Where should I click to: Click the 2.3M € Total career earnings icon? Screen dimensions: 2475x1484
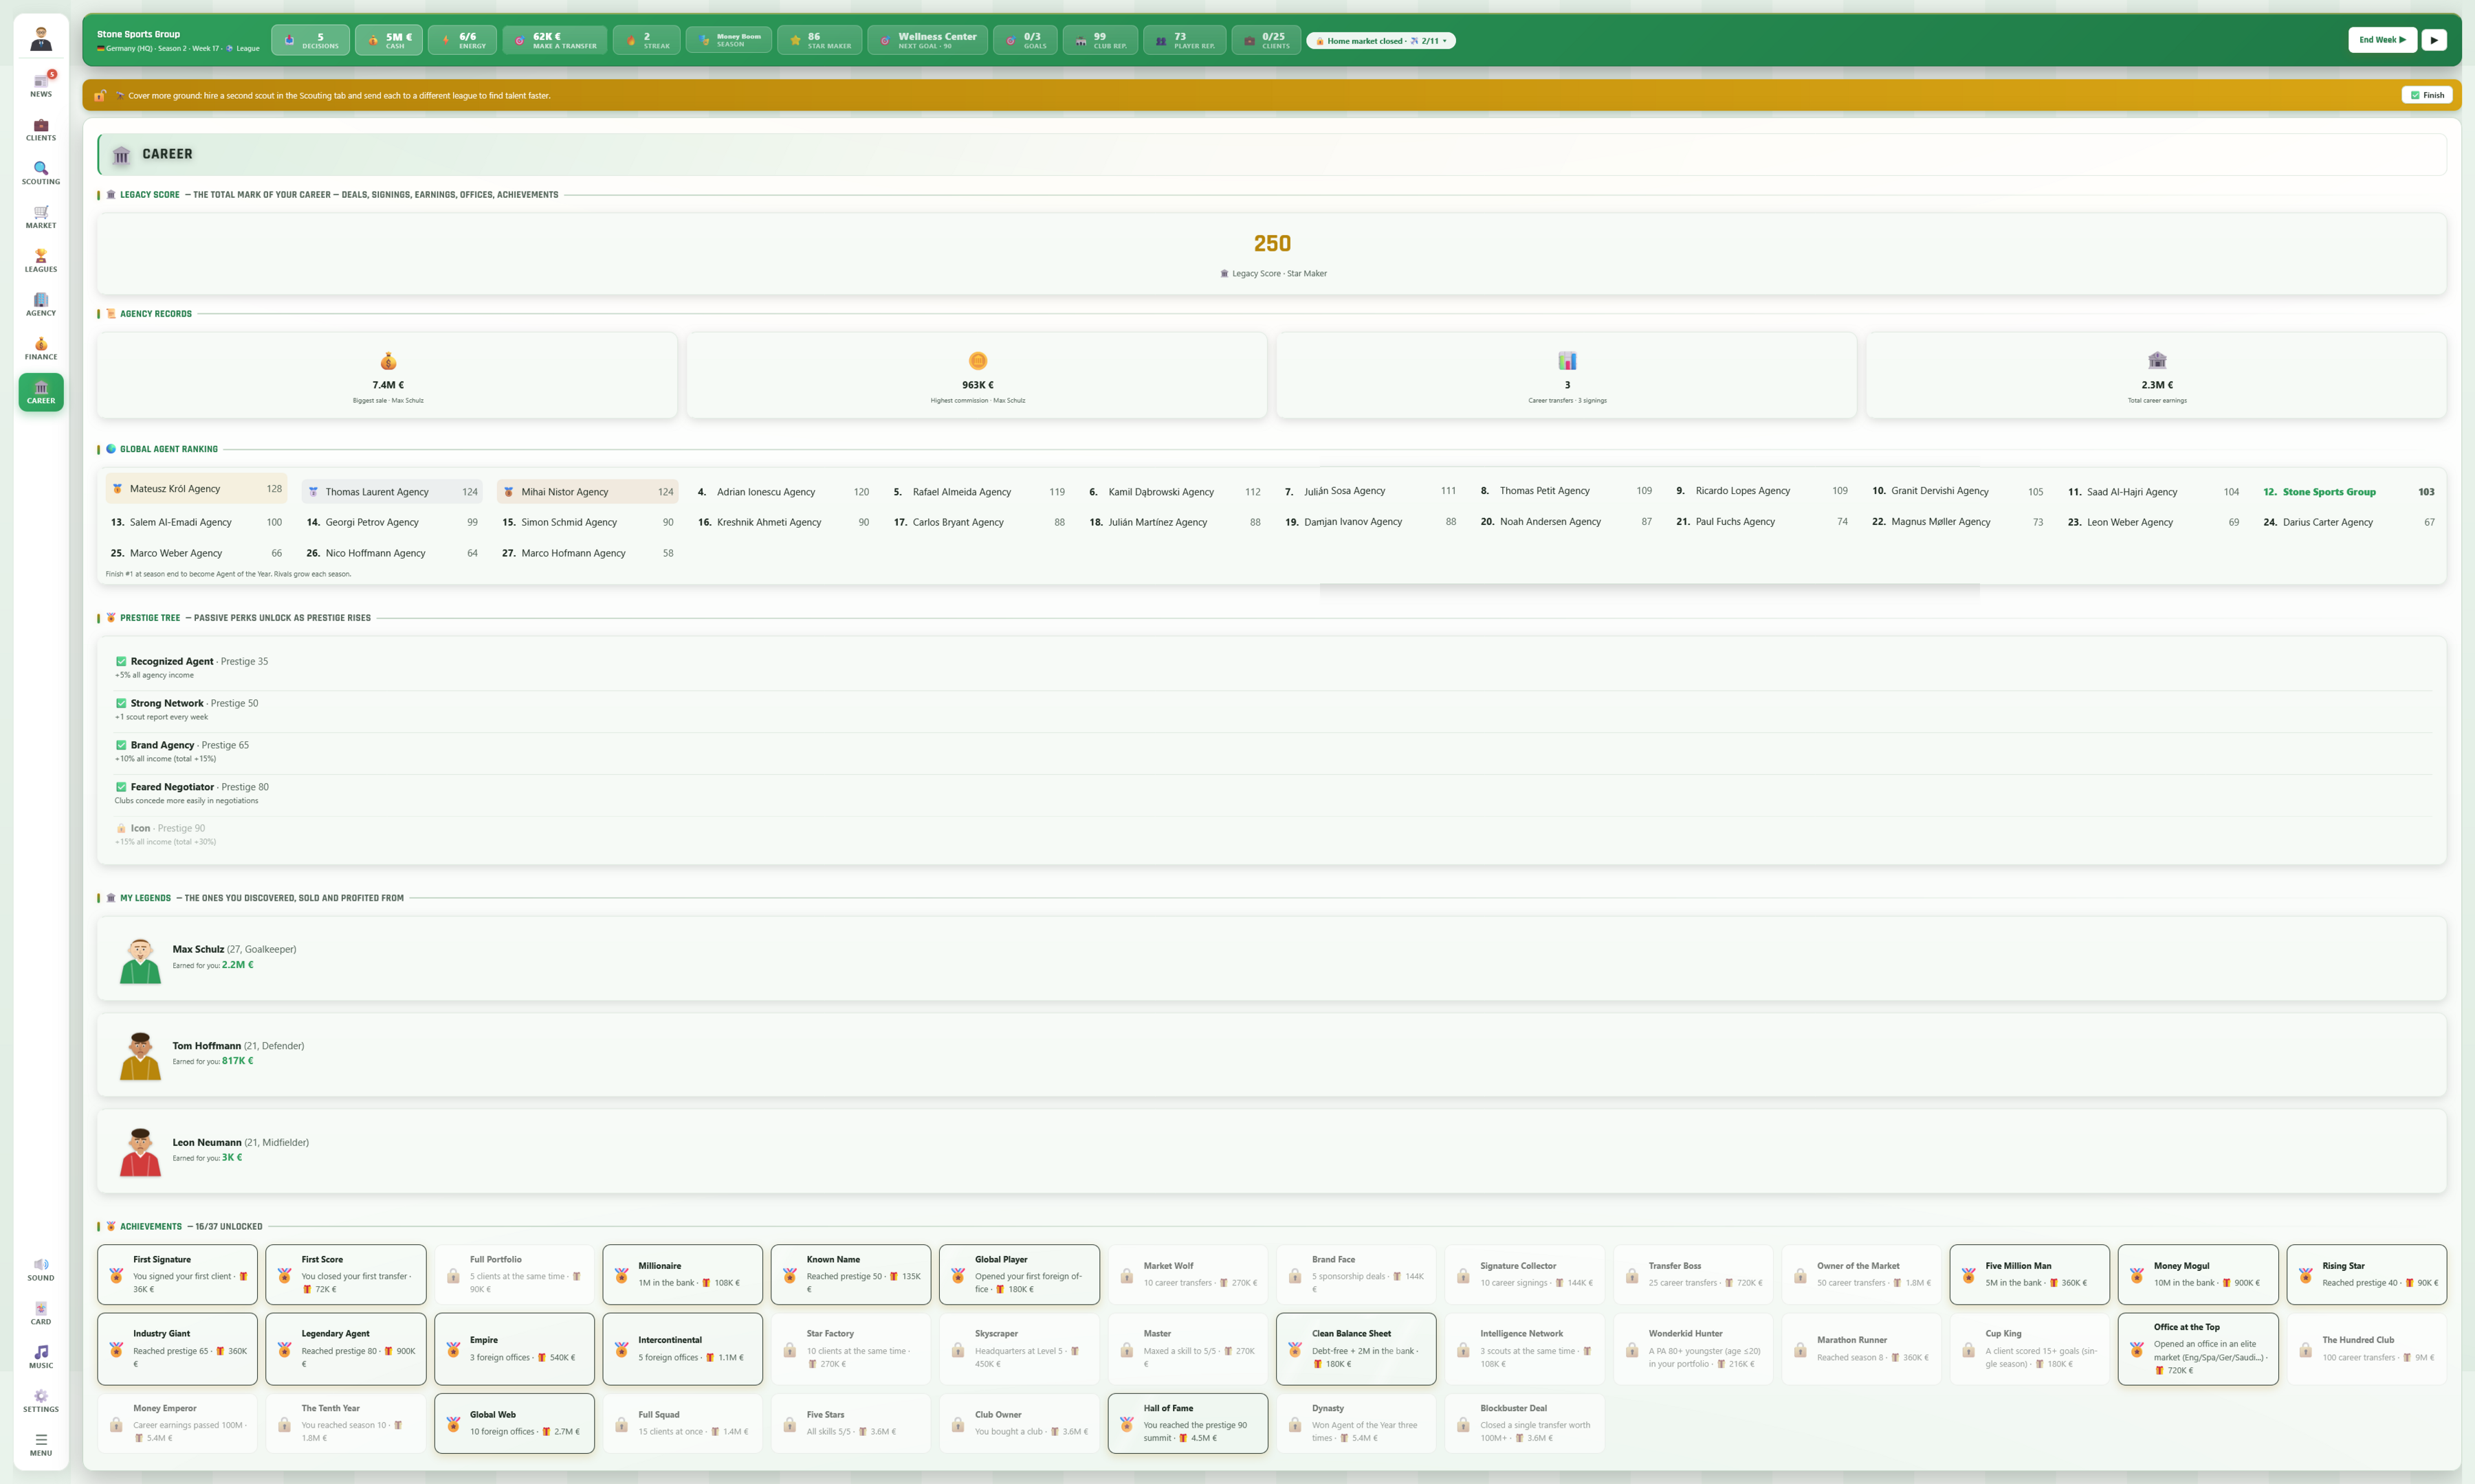click(x=2157, y=360)
